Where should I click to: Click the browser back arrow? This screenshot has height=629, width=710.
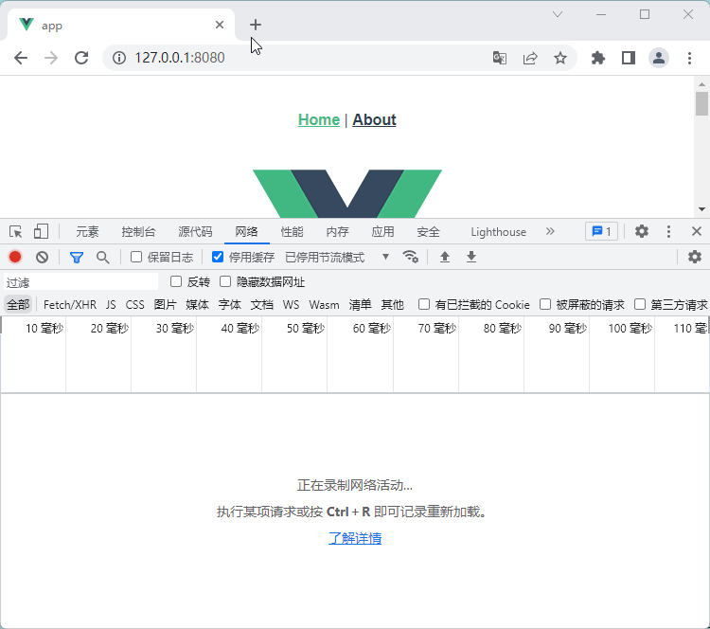coord(21,58)
